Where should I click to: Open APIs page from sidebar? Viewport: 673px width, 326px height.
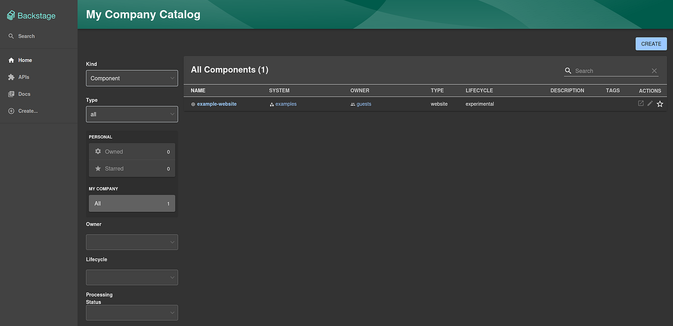pyautogui.click(x=38, y=77)
